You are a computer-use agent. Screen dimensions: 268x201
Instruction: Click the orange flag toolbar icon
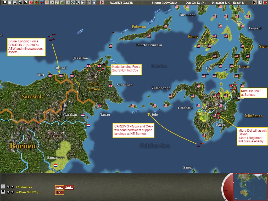tap(47, 3)
